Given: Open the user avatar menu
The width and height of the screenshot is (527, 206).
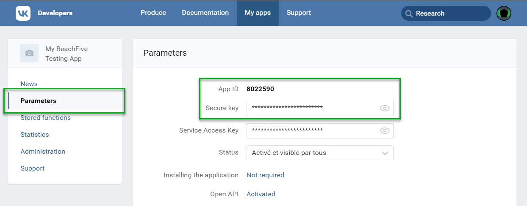Looking at the screenshot, I should pyautogui.click(x=504, y=13).
